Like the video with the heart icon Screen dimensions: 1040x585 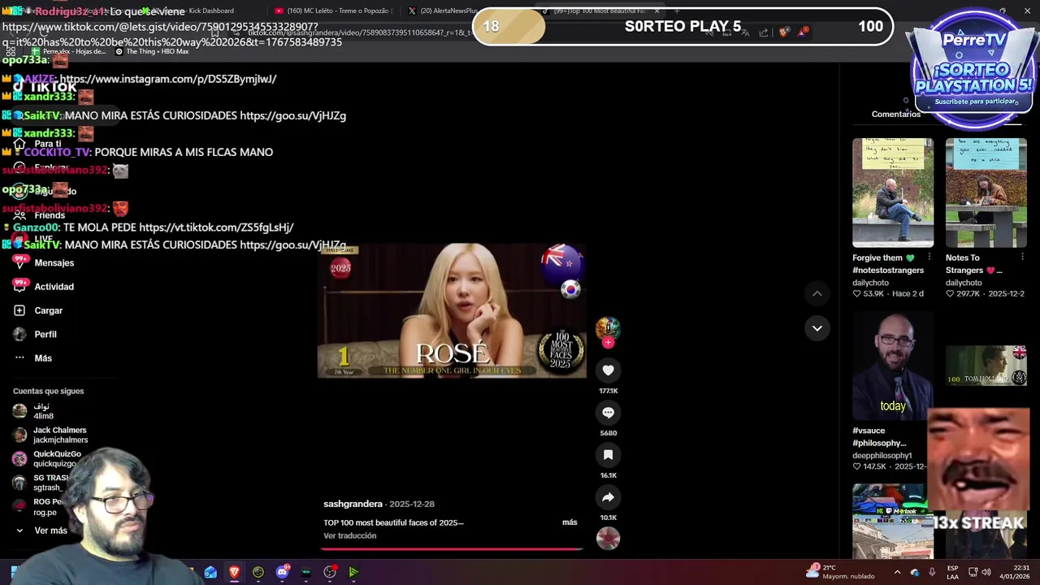[608, 370]
